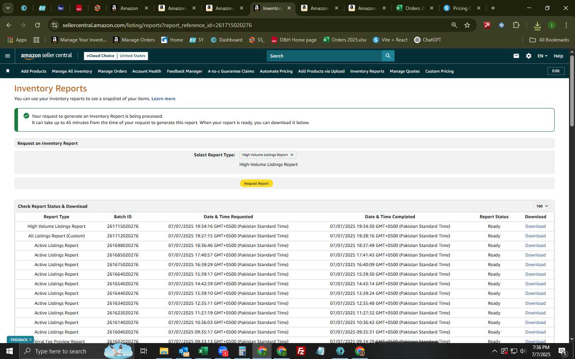Open the new tab plus button

click(x=493, y=8)
